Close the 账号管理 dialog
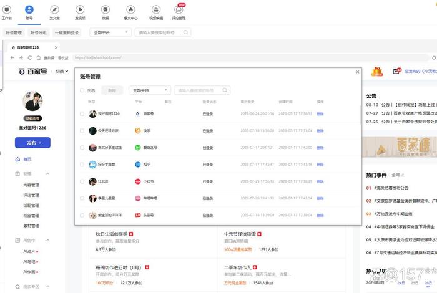This screenshot has height=293, width=437. [x=358, y=72]
